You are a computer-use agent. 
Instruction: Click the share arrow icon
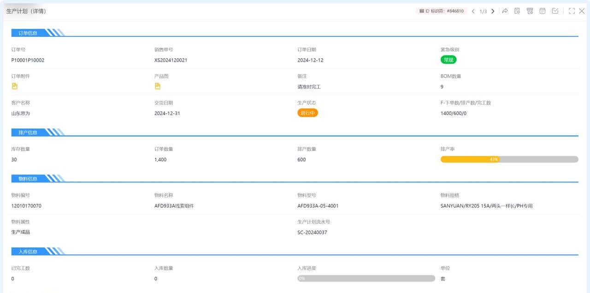[x=505, y=11]
